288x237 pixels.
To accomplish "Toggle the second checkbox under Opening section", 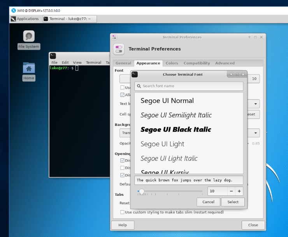I will coord(123,168).
